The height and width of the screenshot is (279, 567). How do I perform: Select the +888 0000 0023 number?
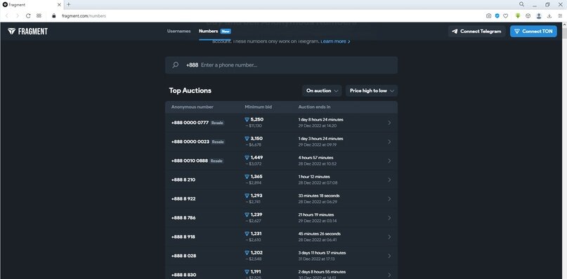(x=190, y=142)
